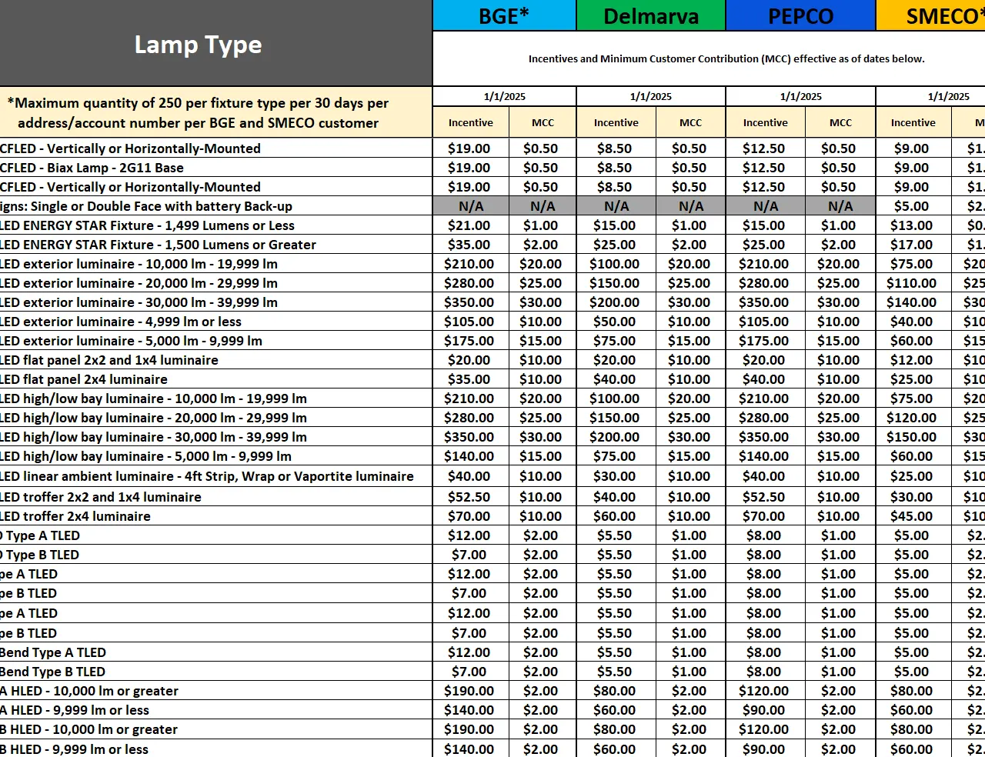Click Delmarva $15.00 incentive for 1,499 Lumens row
Image resolution: width=985 pixels, height=757 pixels.
(615, 225)
